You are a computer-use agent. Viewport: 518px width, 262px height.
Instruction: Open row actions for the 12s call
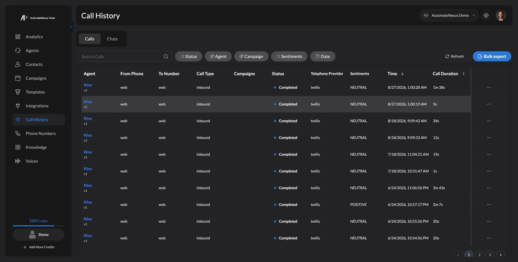point(489,138)
